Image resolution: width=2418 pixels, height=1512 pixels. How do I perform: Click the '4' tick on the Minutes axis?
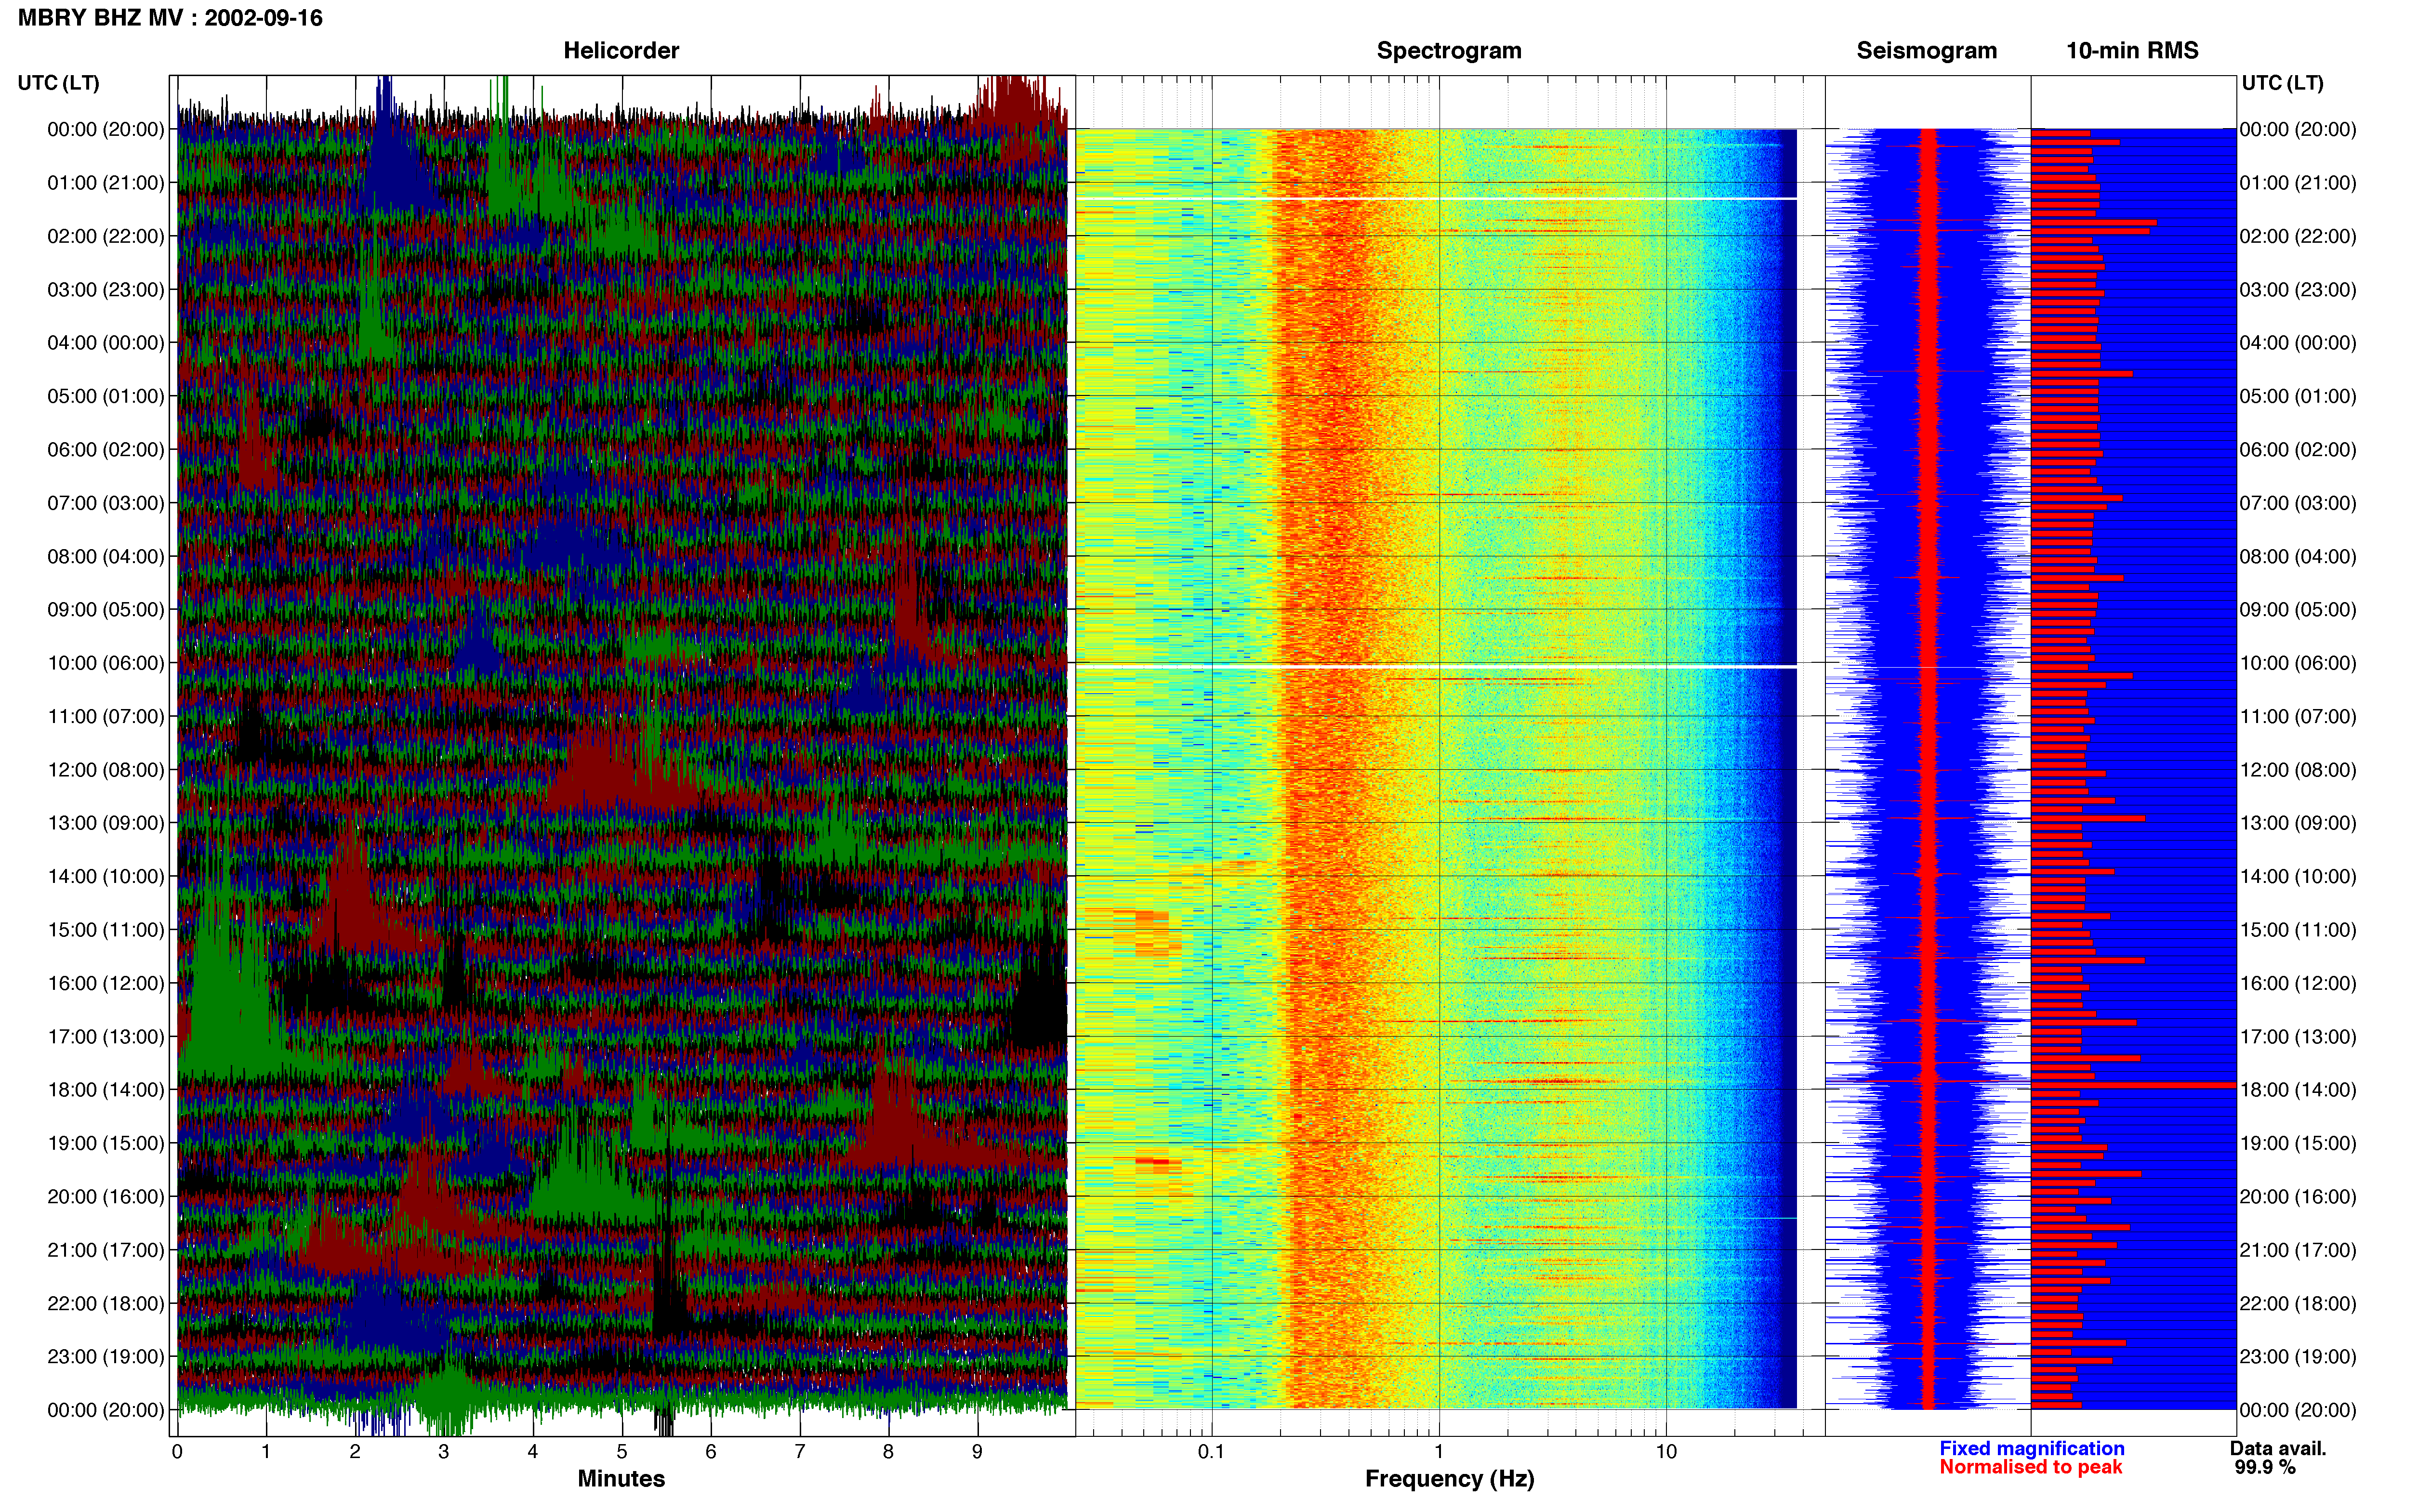(x=533, y=1452)
